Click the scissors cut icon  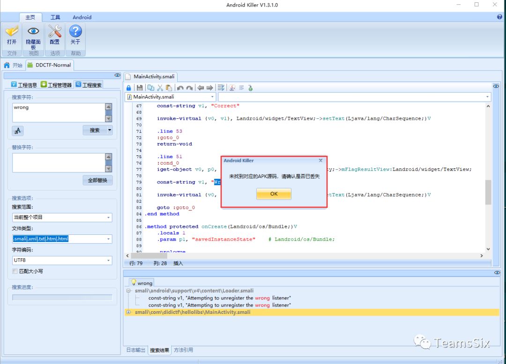160,87
